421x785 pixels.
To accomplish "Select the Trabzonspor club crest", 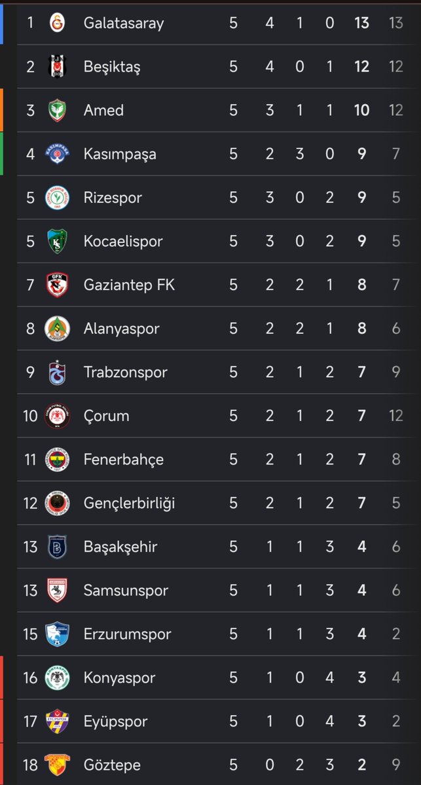I will tap(57, 372).
